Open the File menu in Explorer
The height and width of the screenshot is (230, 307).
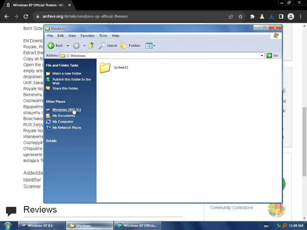pos(50,36)
